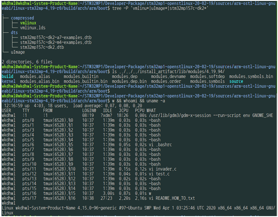Click the '08:19' login time
The height and width of the screenshot is (217, 278).
coord(88,115)
